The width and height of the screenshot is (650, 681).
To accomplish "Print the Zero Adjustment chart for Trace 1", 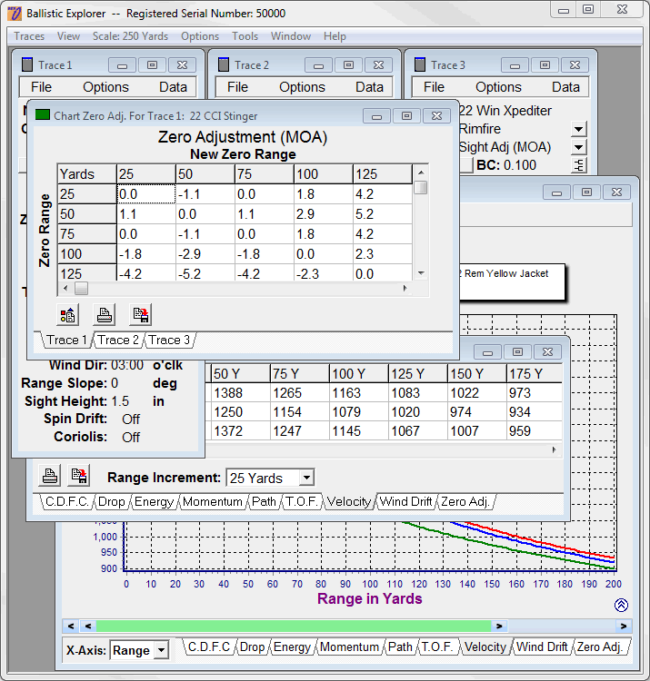I will point(104,315).
